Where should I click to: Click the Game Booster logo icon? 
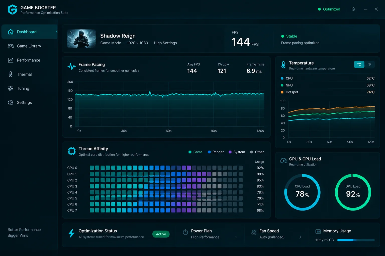[x=12, y=10]
